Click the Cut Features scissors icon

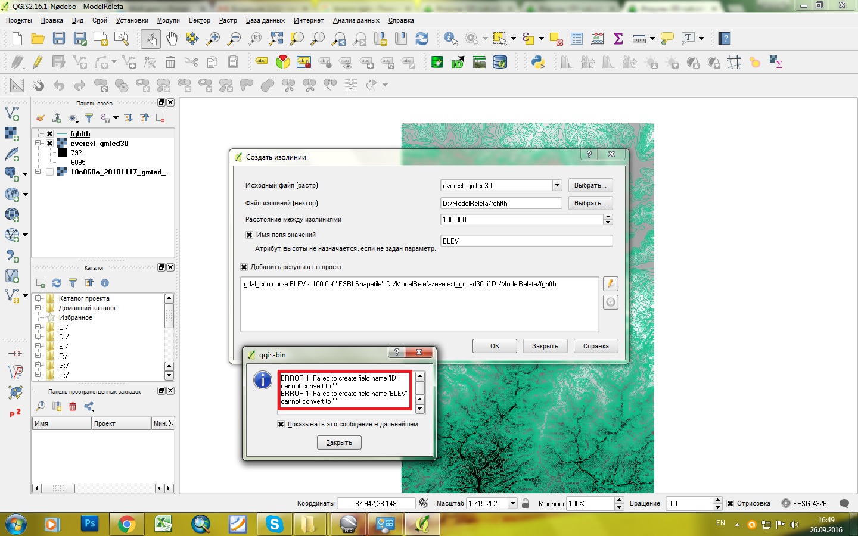point(191,62)
